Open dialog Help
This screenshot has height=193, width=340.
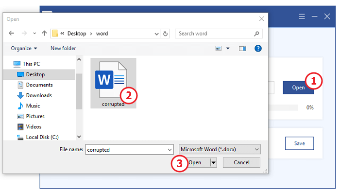point(258,48)
